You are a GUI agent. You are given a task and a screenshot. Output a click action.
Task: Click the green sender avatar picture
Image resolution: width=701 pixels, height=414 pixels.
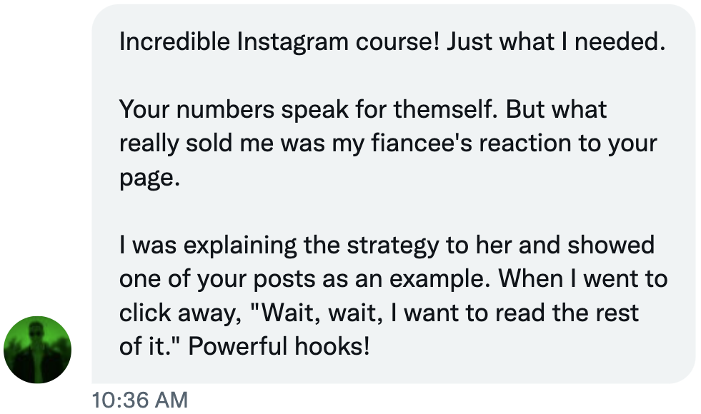click(37, 350)
